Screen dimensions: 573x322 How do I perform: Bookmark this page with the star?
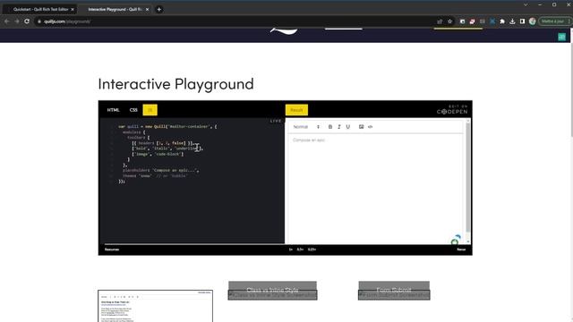click(x=449, y=21)
